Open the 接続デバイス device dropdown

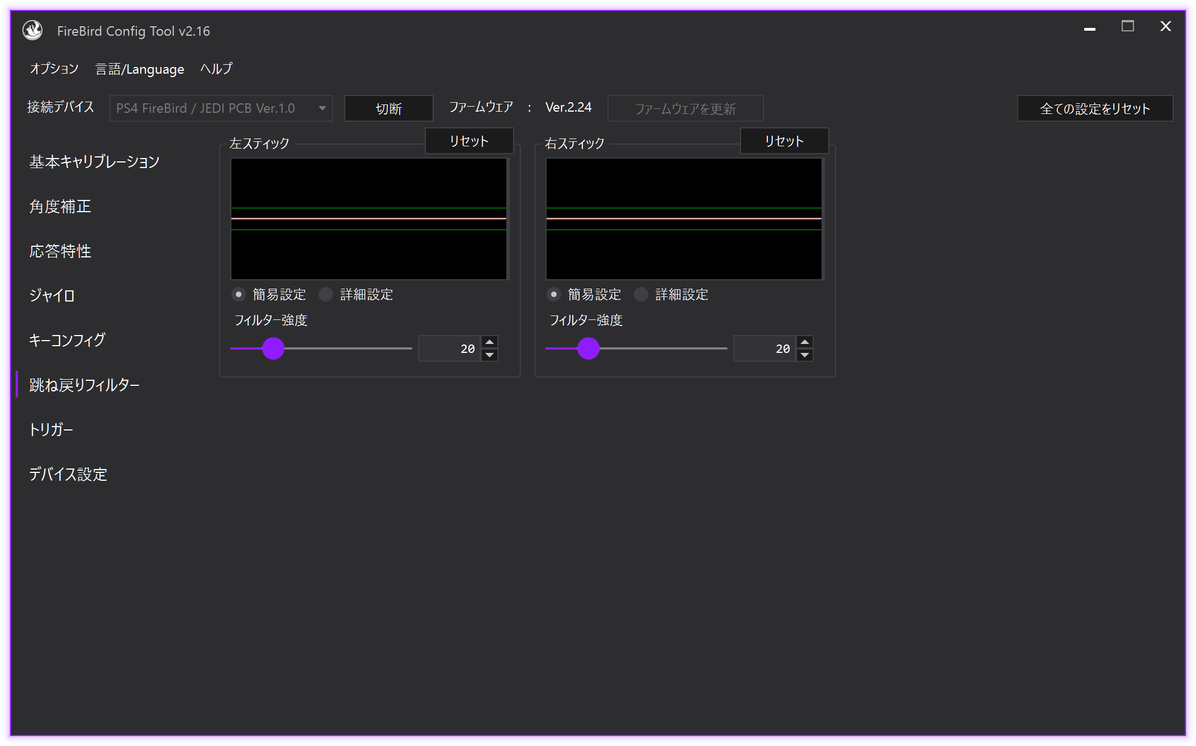(x=221, y=108)
